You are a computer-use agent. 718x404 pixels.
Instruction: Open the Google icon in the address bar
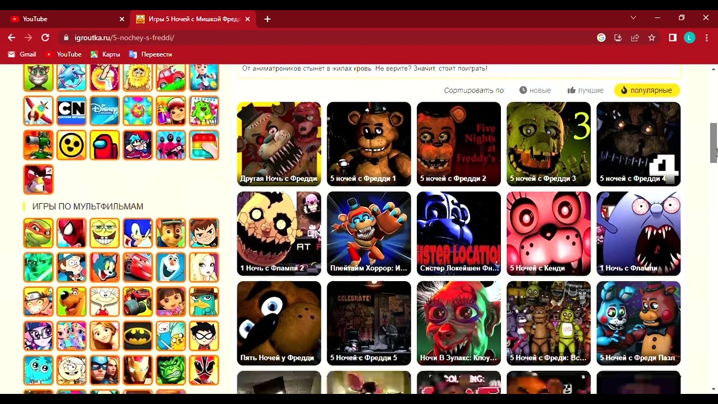click(x=601, y=38)
